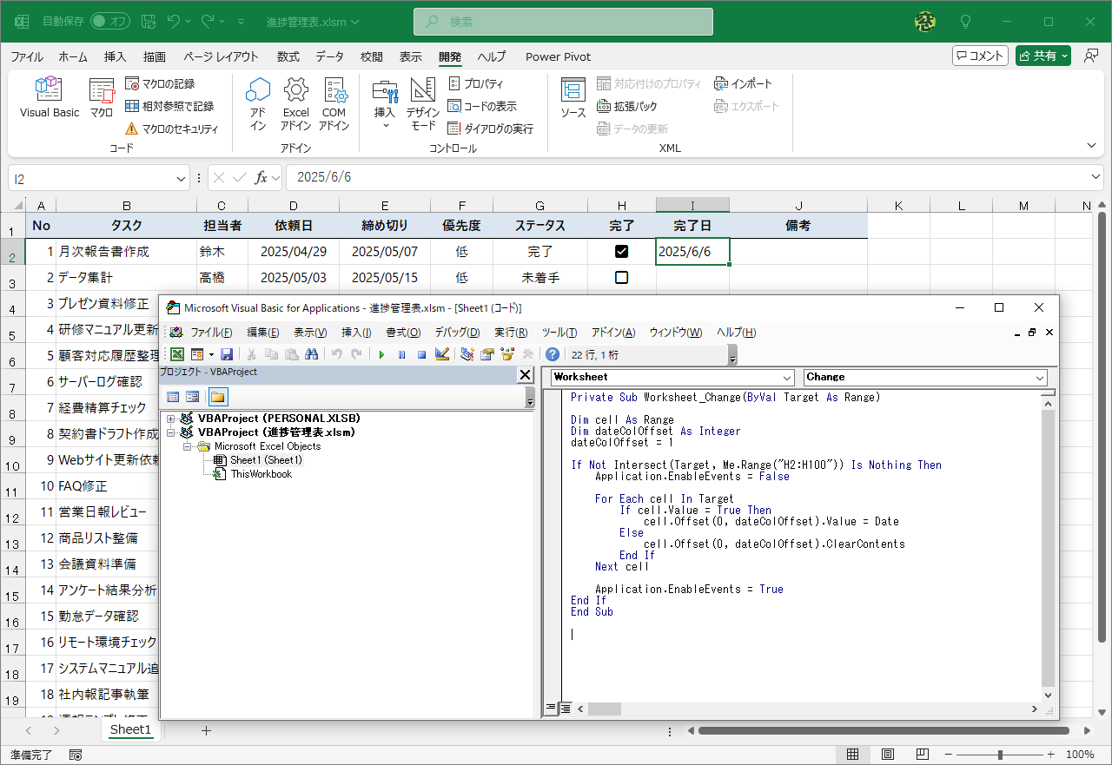The height and width of the screenshot is (765, 1112).
Task: Click the Save icon in the VBA toolbar
Action: point(227,354)
